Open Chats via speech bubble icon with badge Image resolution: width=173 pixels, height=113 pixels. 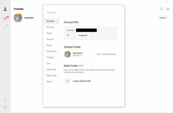tap(5, 19)
